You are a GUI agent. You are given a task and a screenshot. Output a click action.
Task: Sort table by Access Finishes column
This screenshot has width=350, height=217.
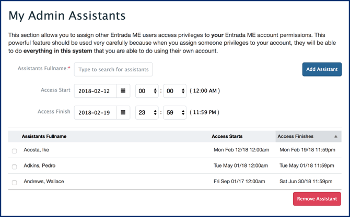(x=296, y=136)
